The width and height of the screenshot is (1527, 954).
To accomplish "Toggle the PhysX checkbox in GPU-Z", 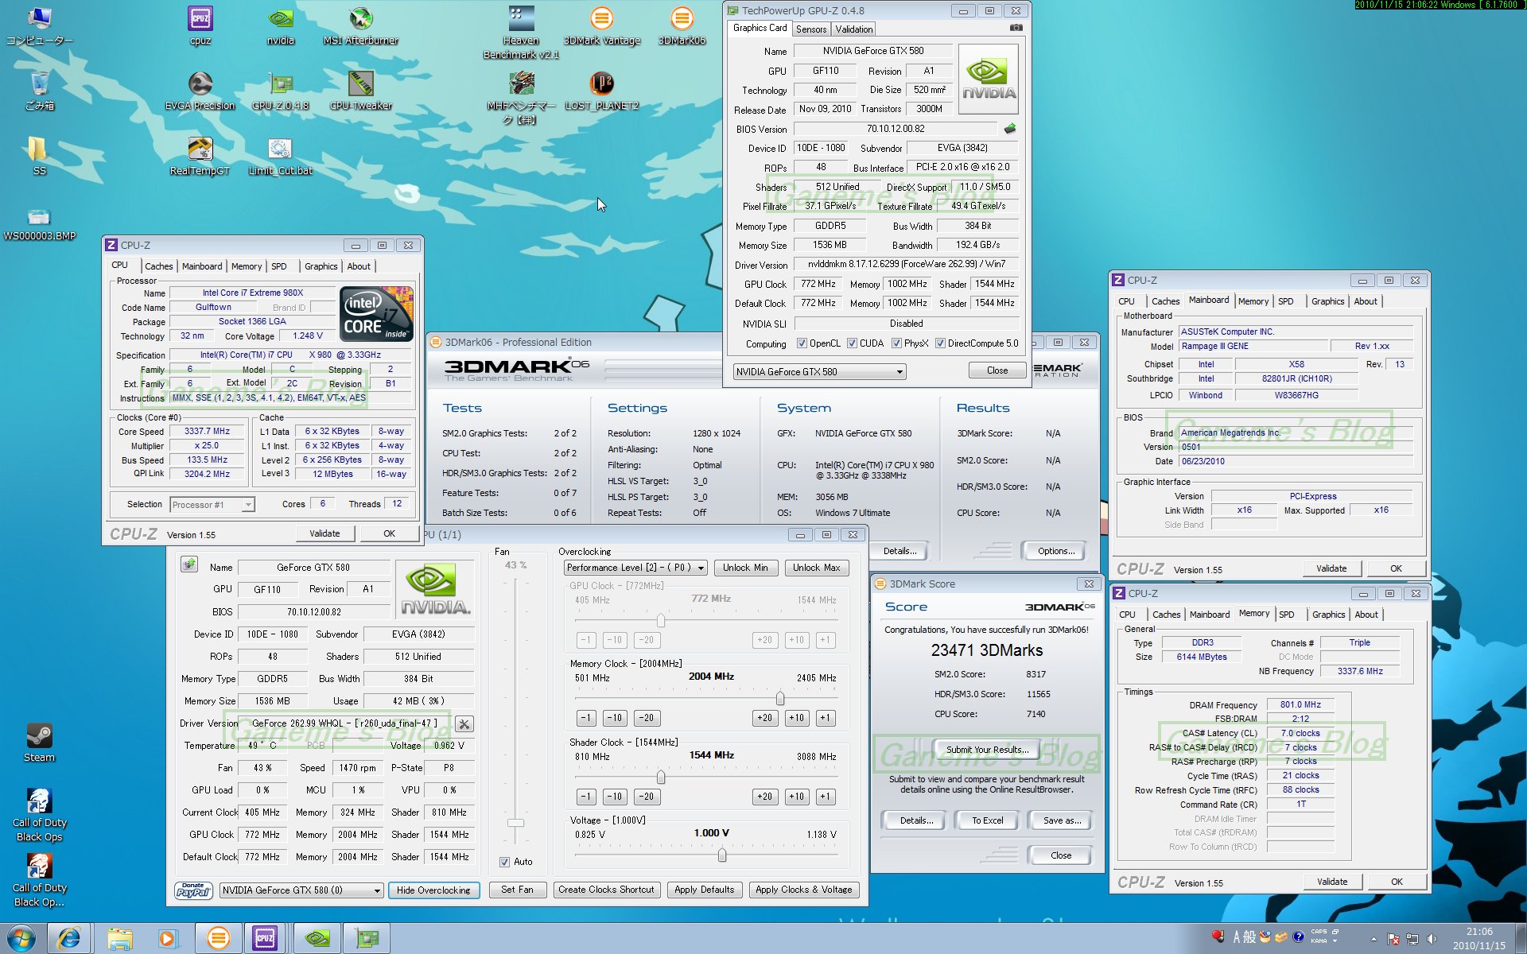I will [x=896, y=343].
